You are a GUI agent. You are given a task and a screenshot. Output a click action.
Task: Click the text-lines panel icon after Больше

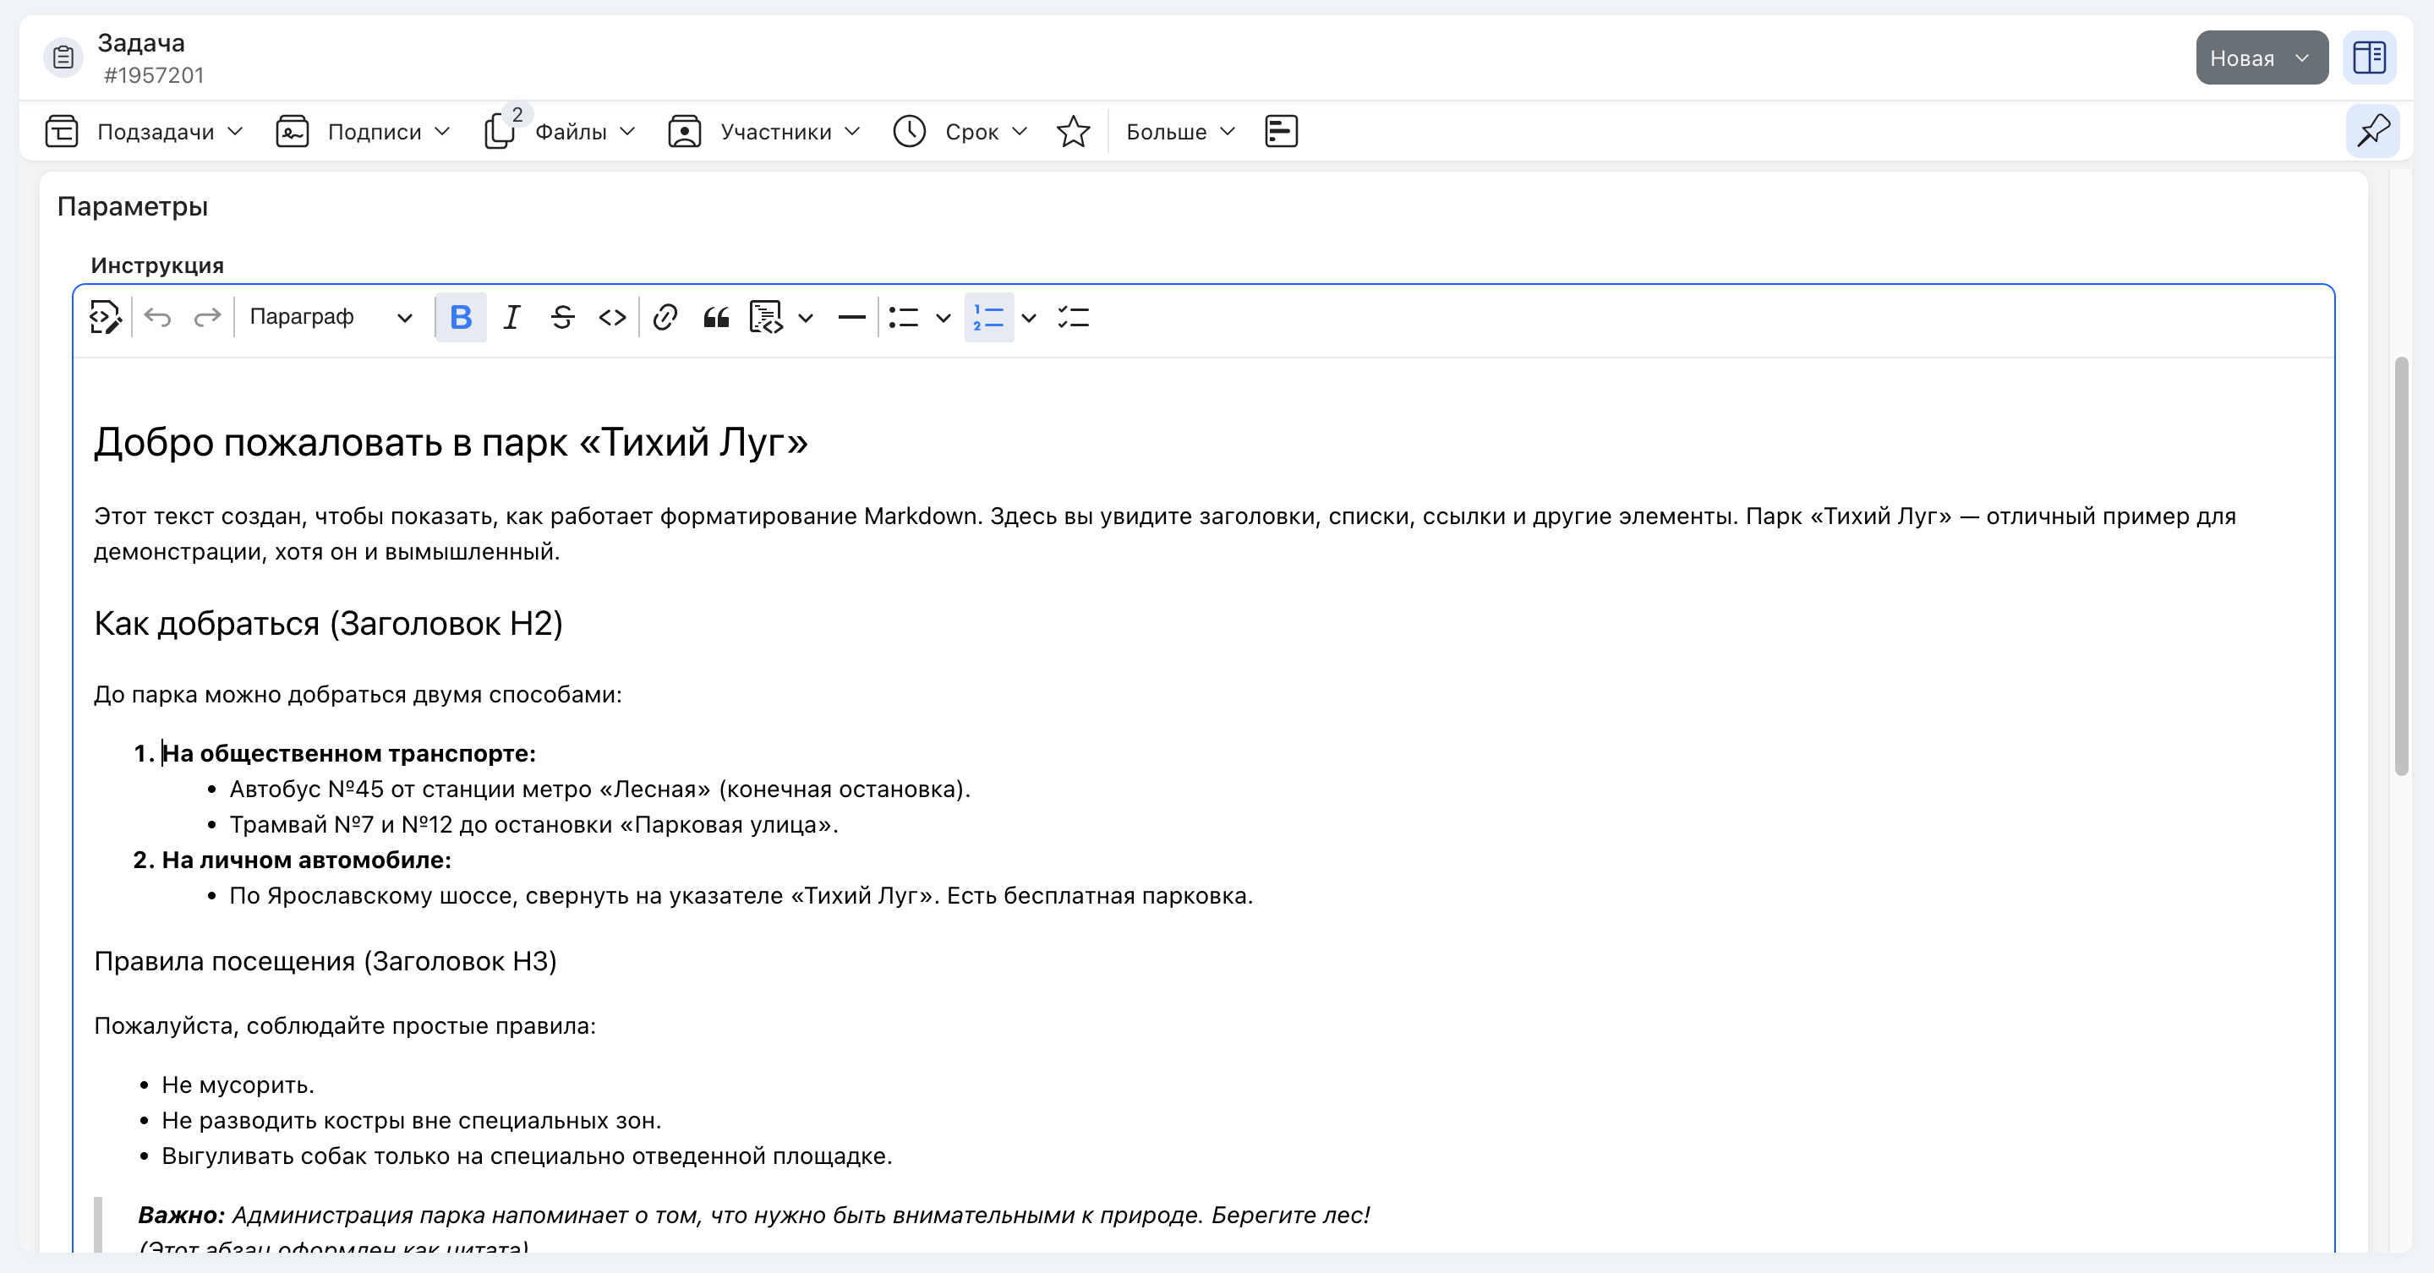point(1280,131)
